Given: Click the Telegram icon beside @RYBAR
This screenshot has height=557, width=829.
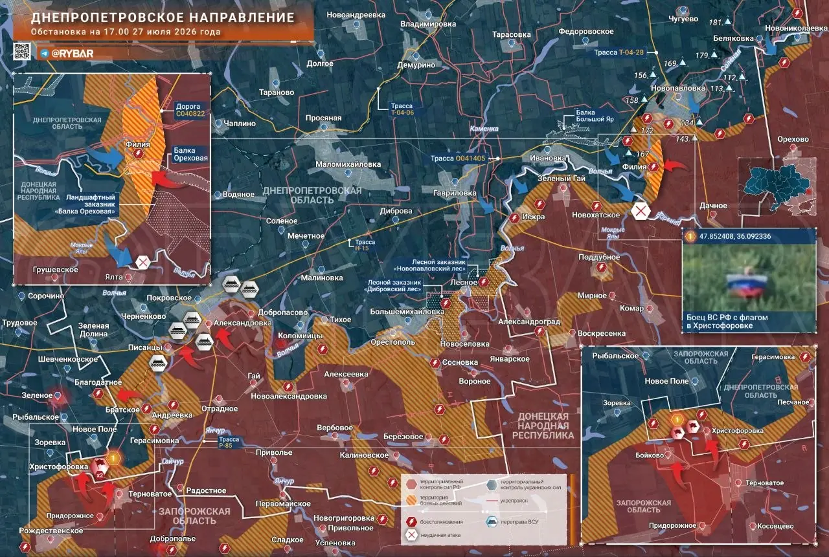Looking at the screenshot, I should click(x=44, y=54).
